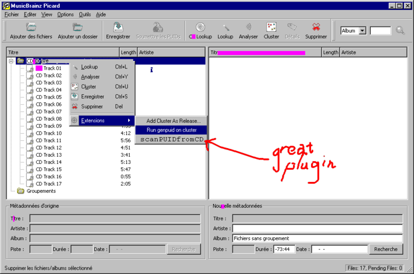This screenshot has height=274, width=414.
Task: Click the Supprimer icon in context menu
Action: coord(74,106)
